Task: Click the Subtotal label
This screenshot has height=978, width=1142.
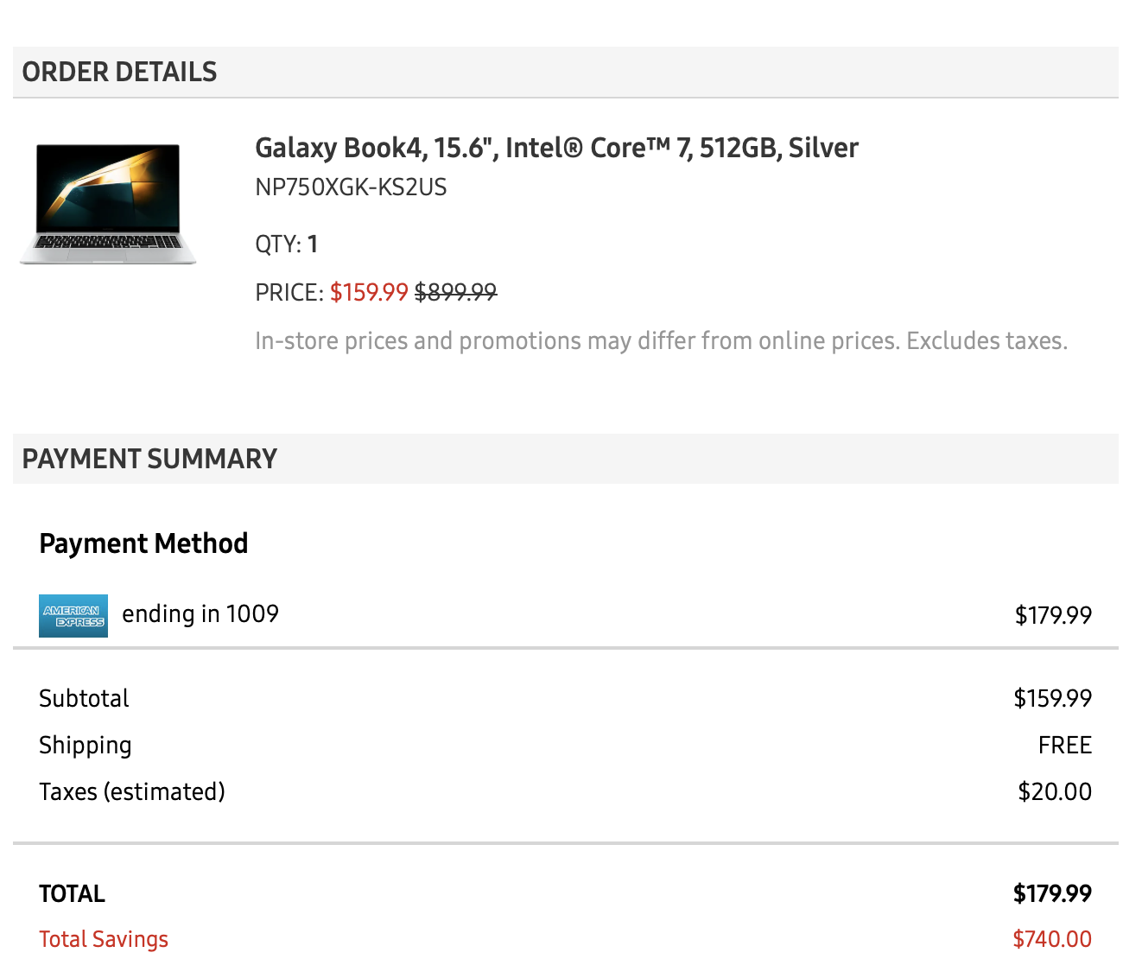Action: pos(84,698)
